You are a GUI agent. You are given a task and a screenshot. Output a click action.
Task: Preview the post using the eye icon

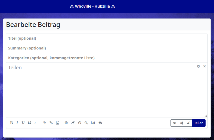tap(174, 123)
